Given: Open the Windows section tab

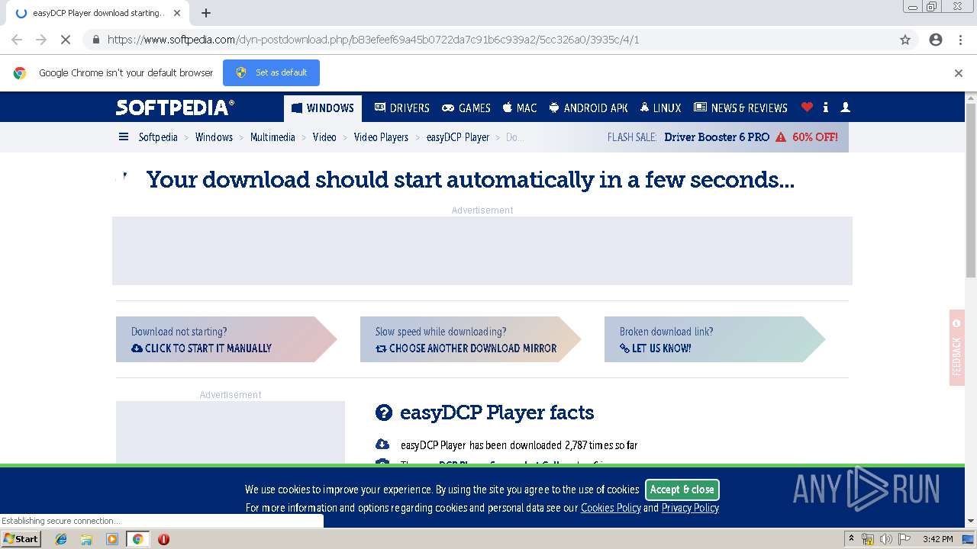Looking at the screenshot, I should point(323,108).
